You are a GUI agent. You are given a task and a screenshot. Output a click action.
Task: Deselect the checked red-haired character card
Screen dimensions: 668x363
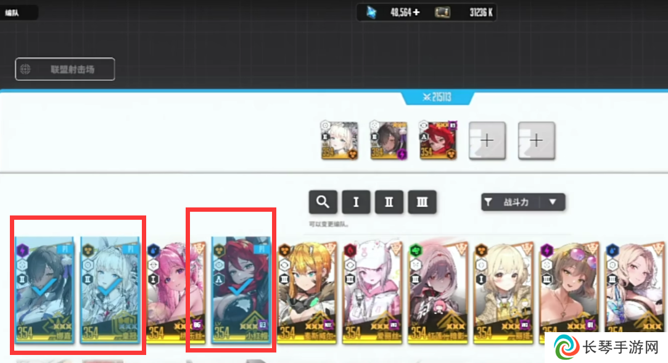241,290
